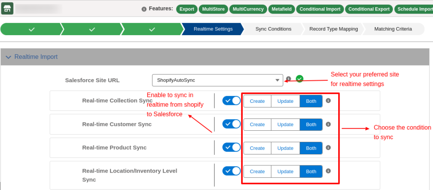Select Both for Location/Inventory Level Sync
The height and width of the screenshot is (190, 433).
coord(311,171)
